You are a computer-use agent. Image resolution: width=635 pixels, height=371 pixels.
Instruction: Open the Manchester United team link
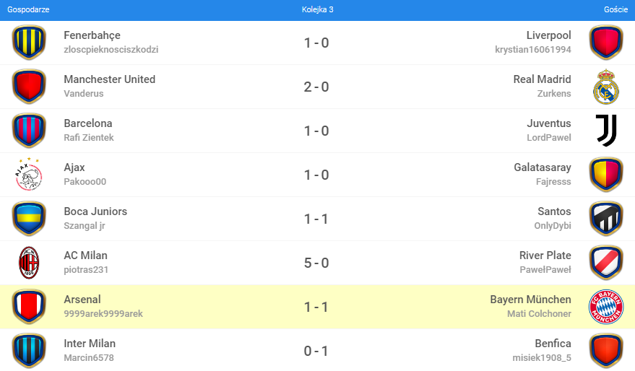109,79
